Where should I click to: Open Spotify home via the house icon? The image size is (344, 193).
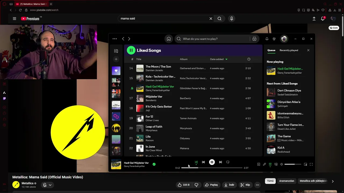click(169, 39)
